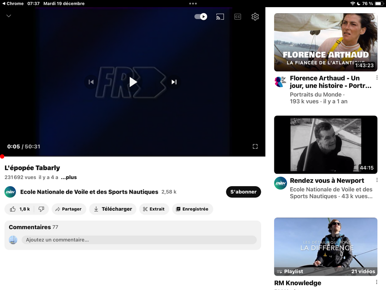
Task: Enter fullscreen mode
Action: [255, 147]
